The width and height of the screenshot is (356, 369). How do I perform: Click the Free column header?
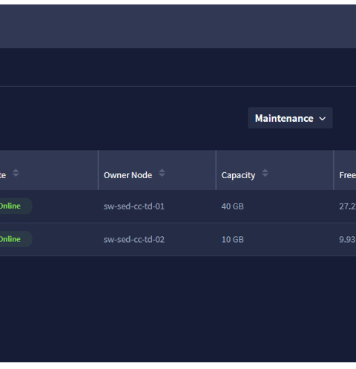point(348,175)
